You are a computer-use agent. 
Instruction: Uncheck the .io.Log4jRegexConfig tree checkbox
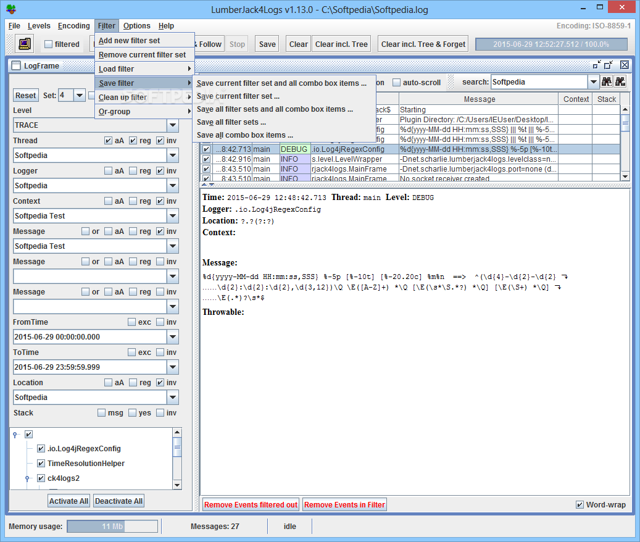point(41,449)
